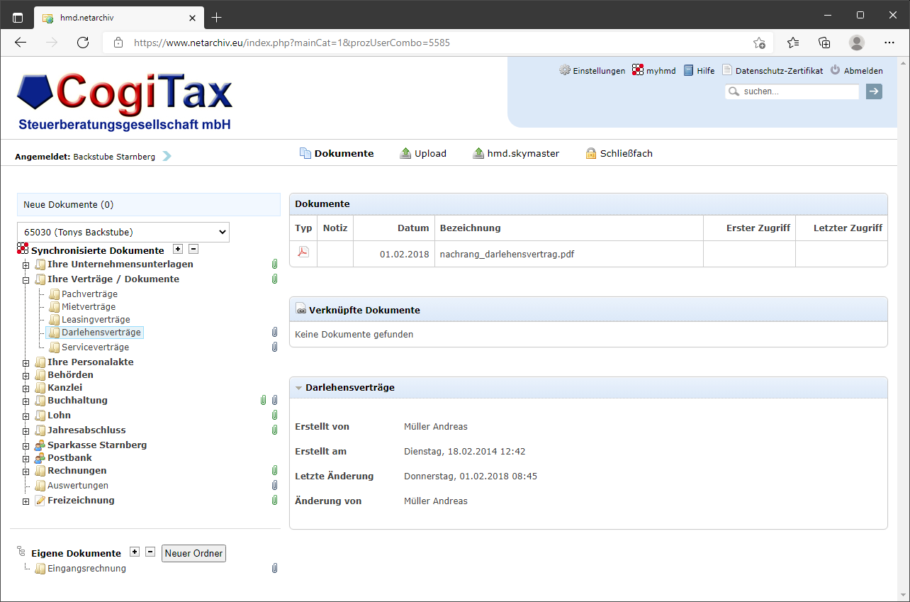Collapse Ihre Verträge / Dokumente via minus box
Image resolution: width=910 pixels, height=602 pixels.
(x=26, y=279)
